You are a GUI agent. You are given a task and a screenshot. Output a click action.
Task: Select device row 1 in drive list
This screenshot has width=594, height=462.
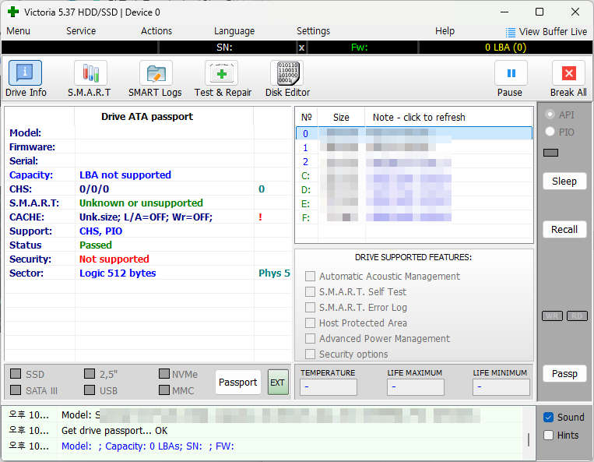[414, 147]
